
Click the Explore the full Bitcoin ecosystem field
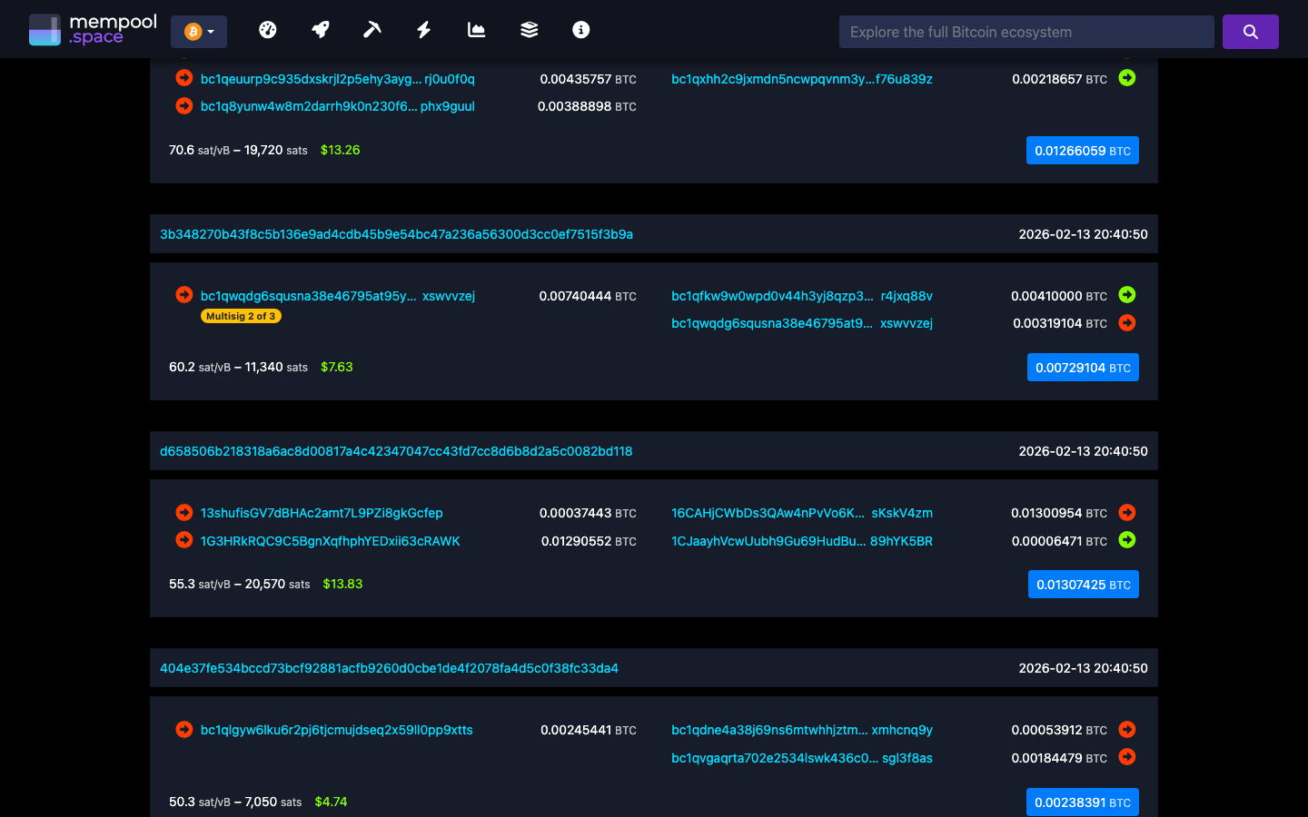point(1026,31)
